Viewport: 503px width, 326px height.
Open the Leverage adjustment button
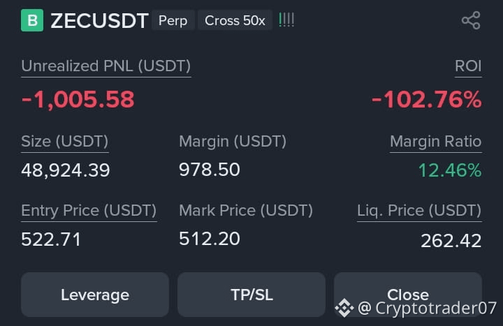click(x=95, y=295)
